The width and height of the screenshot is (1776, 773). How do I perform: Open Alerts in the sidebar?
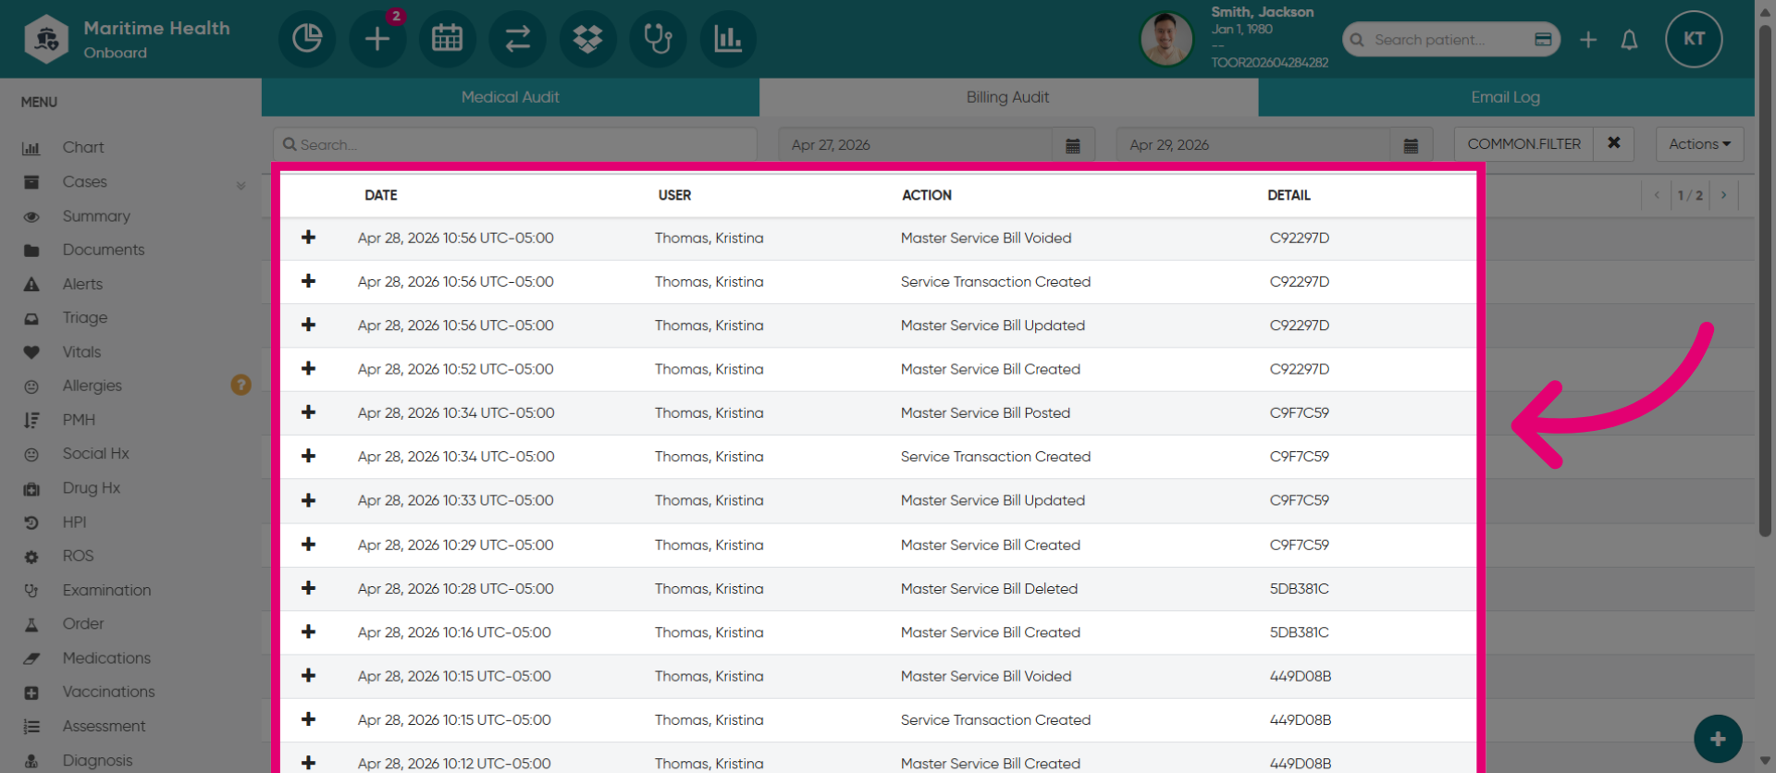click(82, 284)
